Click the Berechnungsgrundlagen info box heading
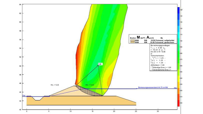 [x=160, y=46]
